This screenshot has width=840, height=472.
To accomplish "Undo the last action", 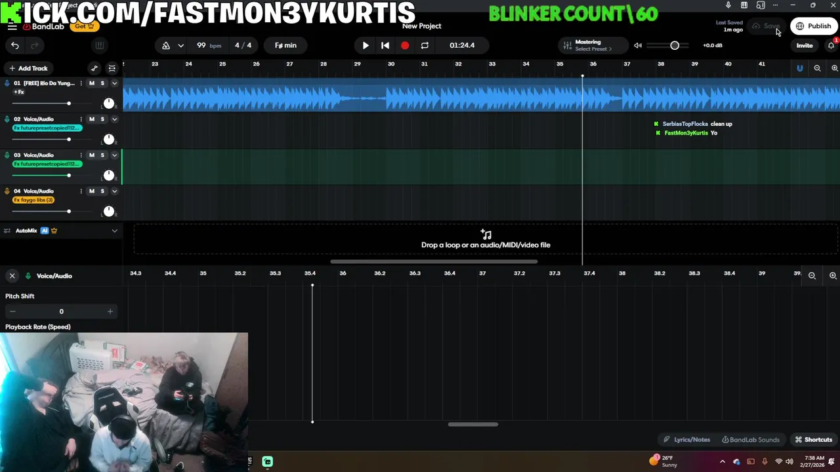I will click(15, 45).
